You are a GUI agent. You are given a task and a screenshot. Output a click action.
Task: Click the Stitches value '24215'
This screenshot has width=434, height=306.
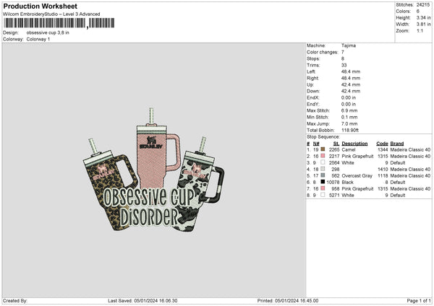coord(423,5)
